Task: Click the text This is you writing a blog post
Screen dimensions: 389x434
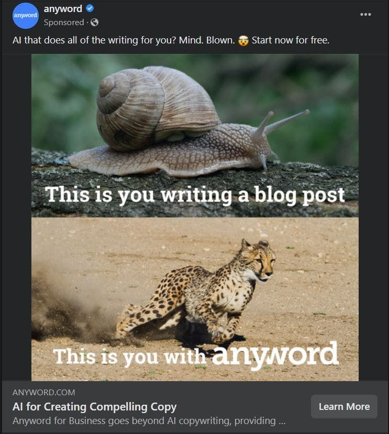Action: (195, 195)
